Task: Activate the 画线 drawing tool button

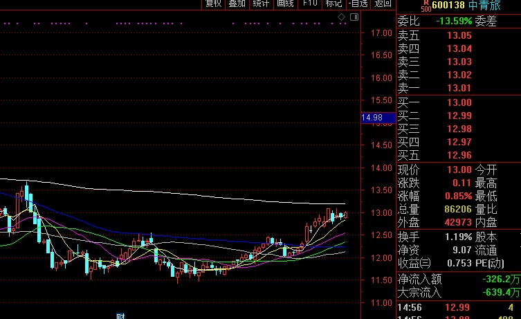Action: pos(286,3)
